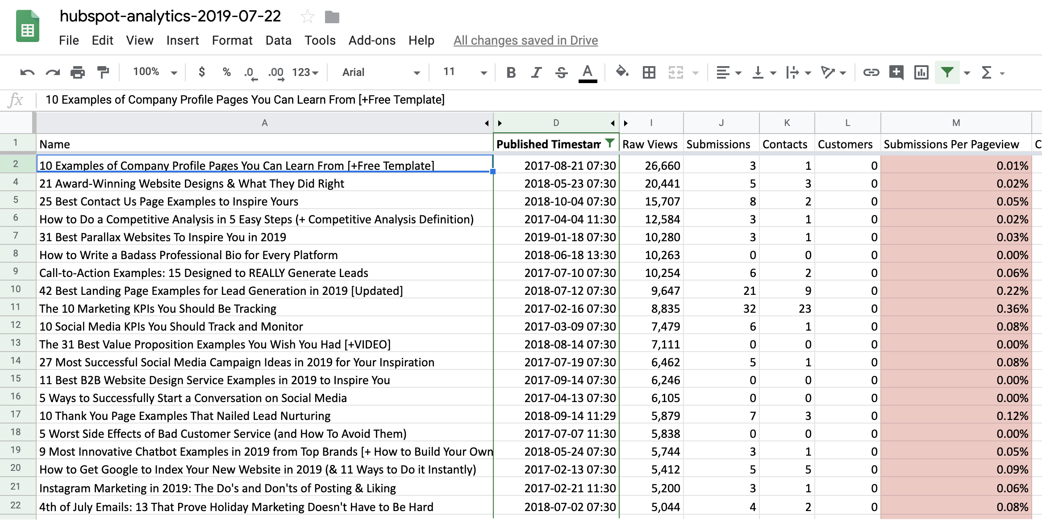Image resolution: width=1042 pixels, height=520 pixels.
Task: Click All changes saved in Drive link
Action: pyautogui.click(x=525, y=41)
